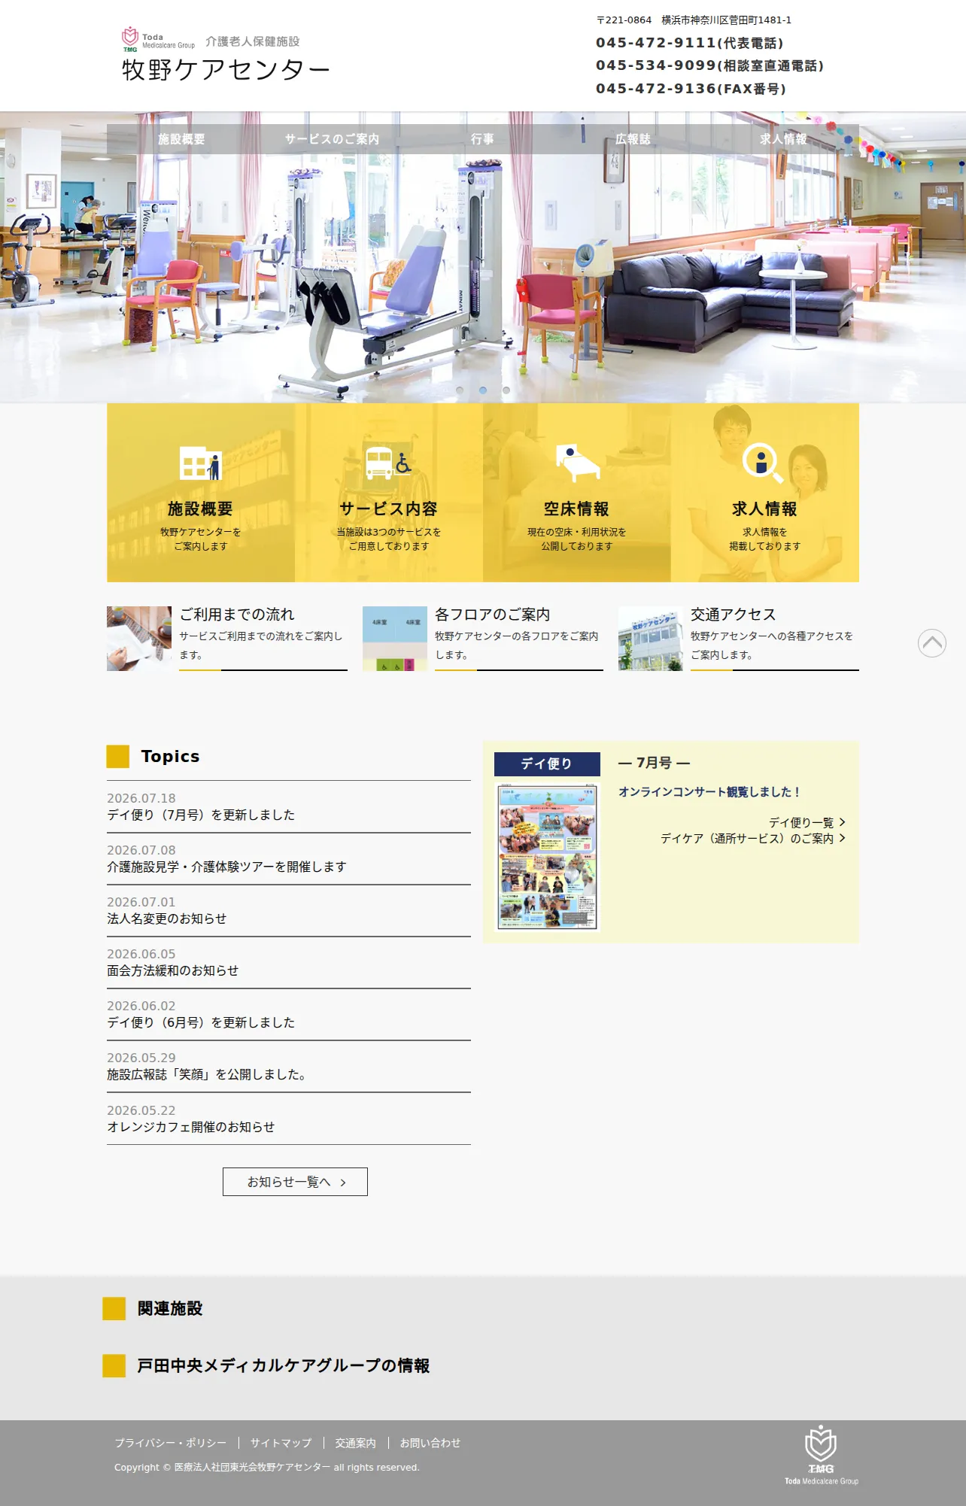Click the お知らせ一覧へ button
The width and height of the screenshot is (966, 1506).
[295, 1182]
